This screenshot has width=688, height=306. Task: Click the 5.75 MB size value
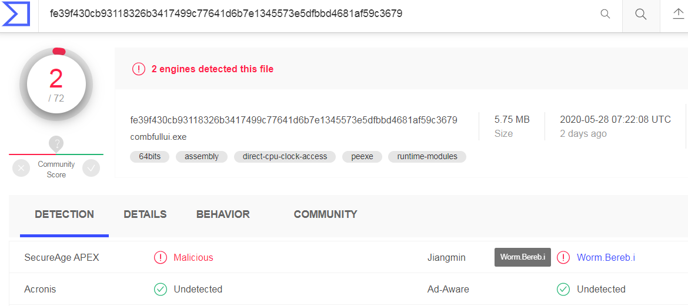coord(512,120)
